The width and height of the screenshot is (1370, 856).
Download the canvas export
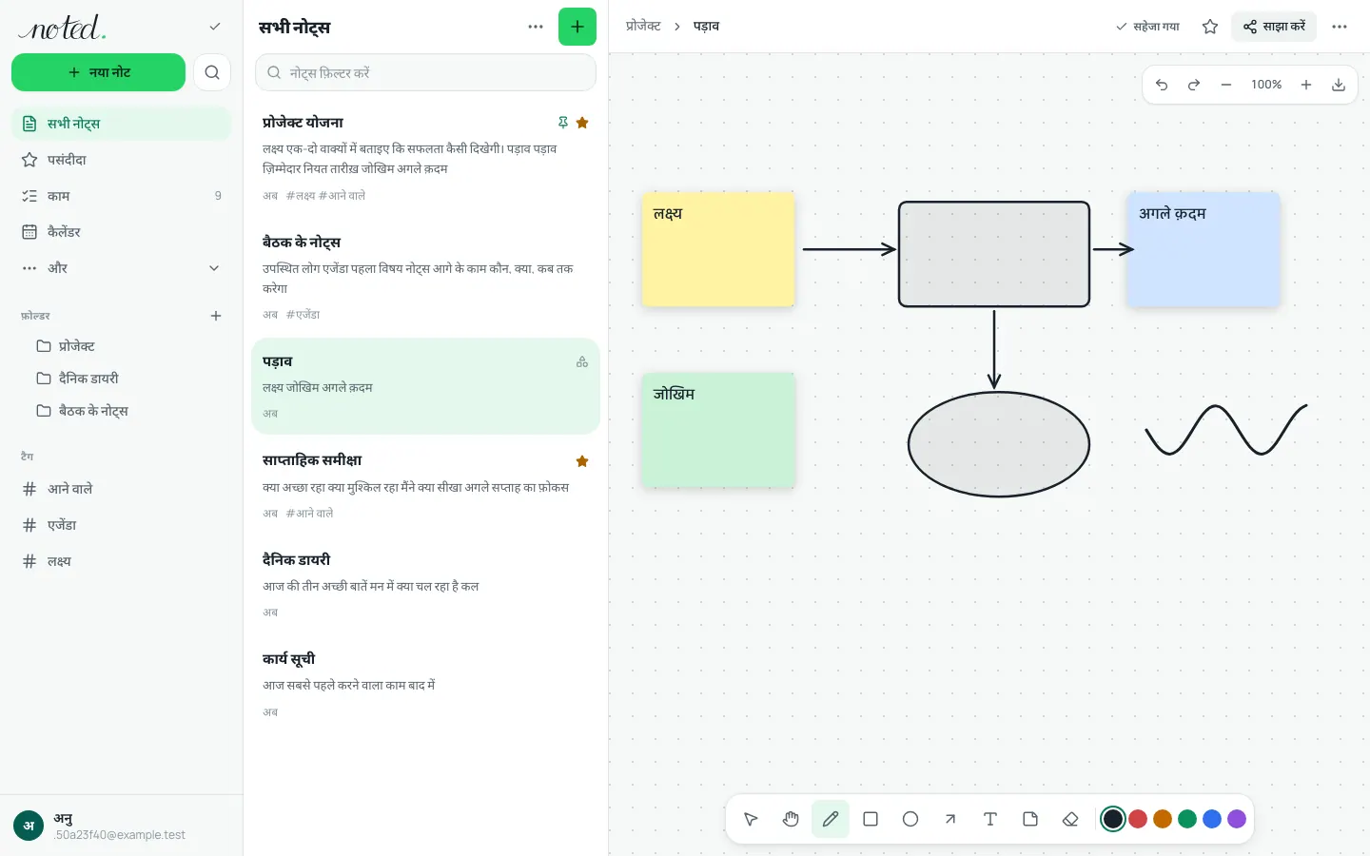[x=1339, y=85]
